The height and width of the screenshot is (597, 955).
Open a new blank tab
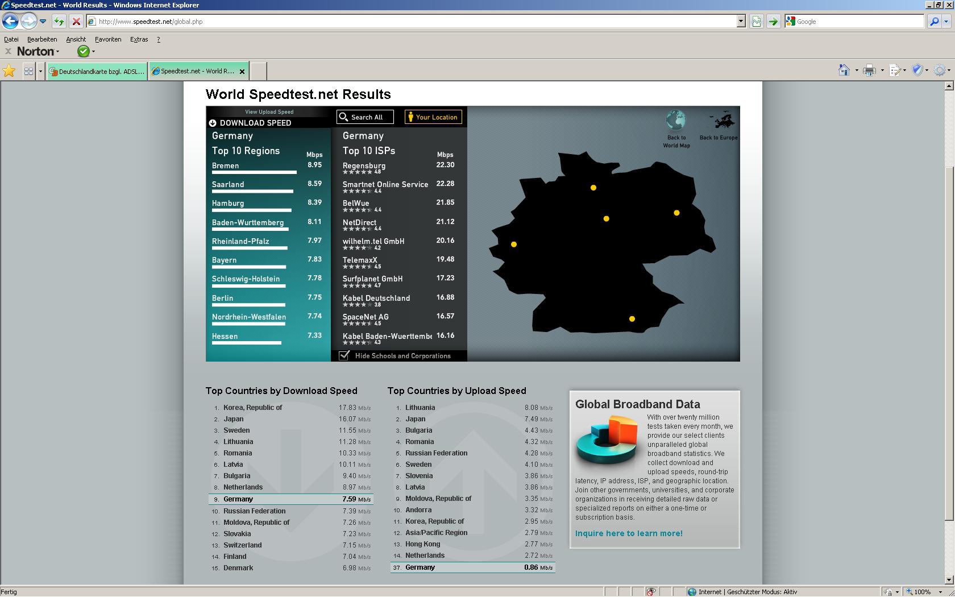[x=259, y=71]
